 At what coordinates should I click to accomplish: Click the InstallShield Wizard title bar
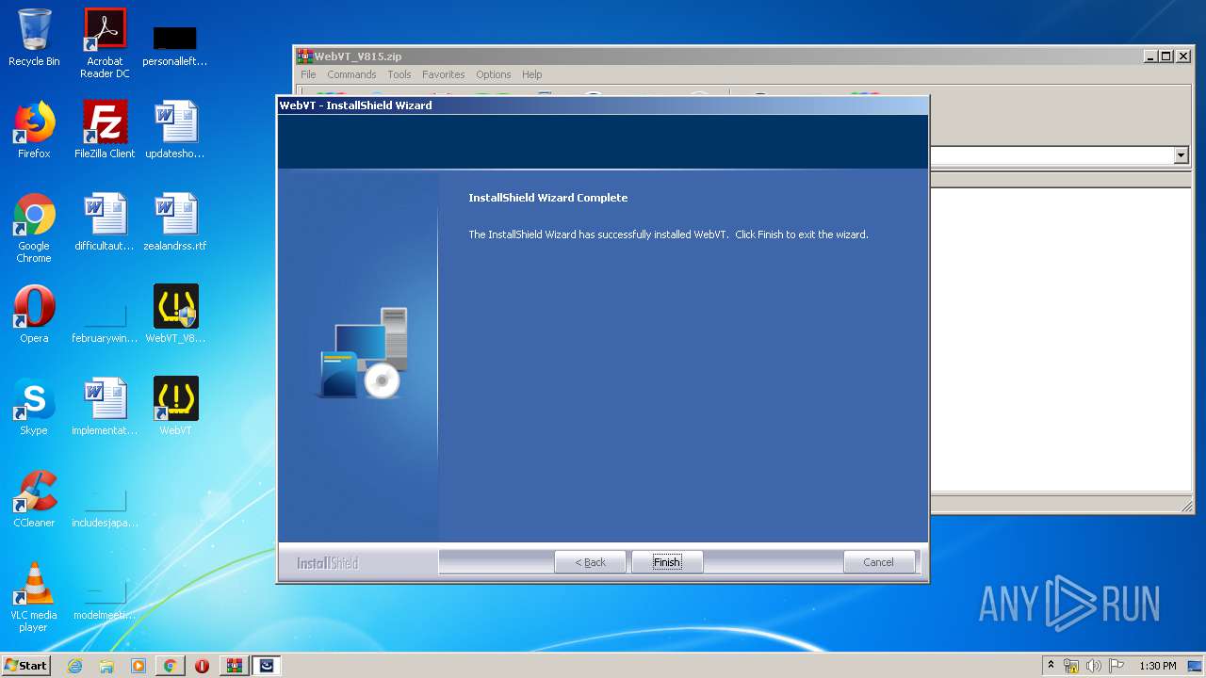point(603,105)
